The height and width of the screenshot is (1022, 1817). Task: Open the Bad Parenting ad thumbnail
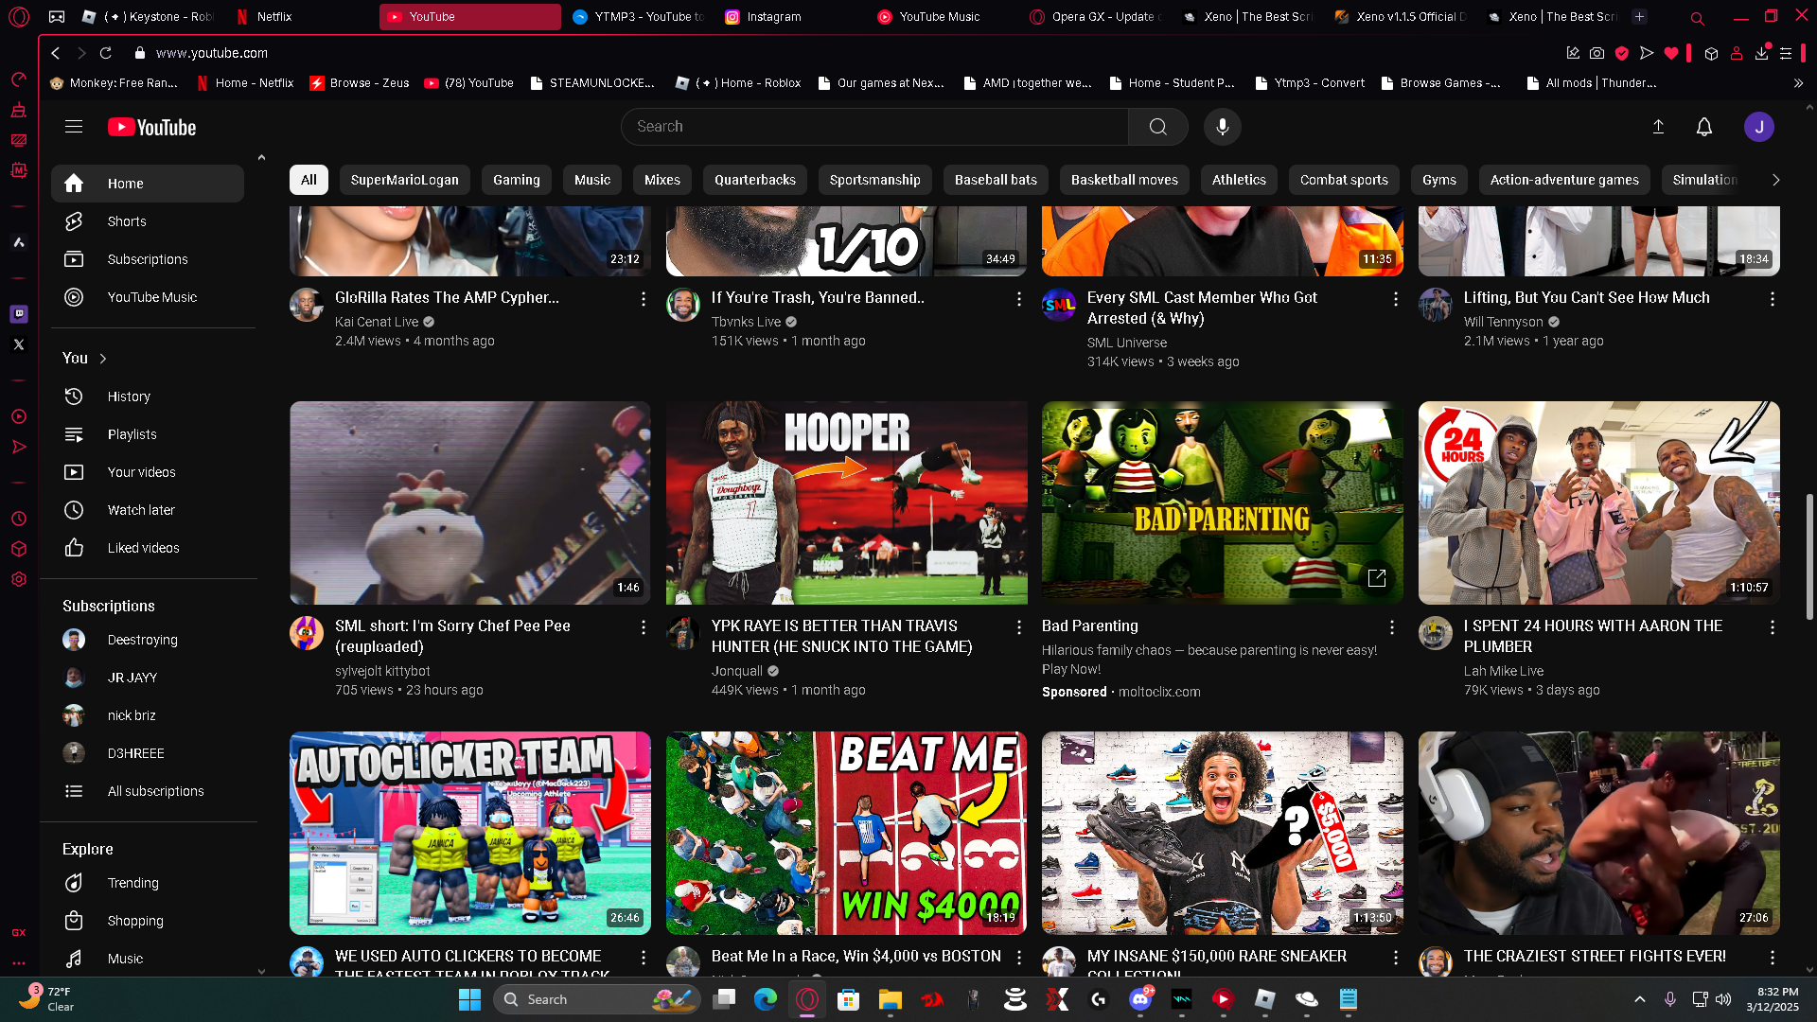pos(1223,502)
